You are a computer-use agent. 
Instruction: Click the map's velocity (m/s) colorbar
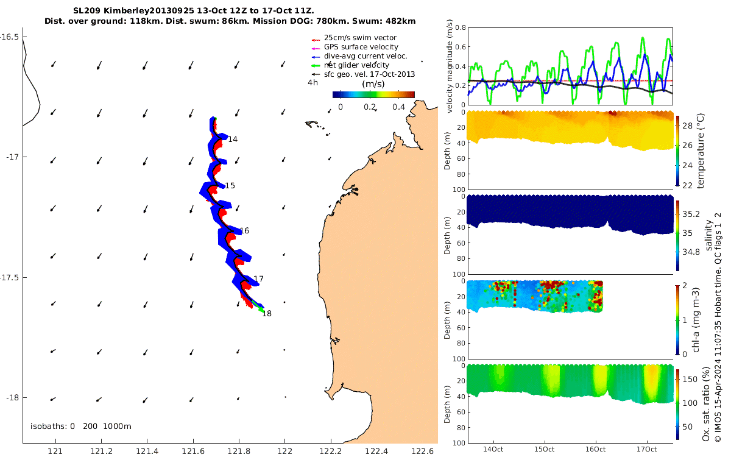tap(373, 94)
